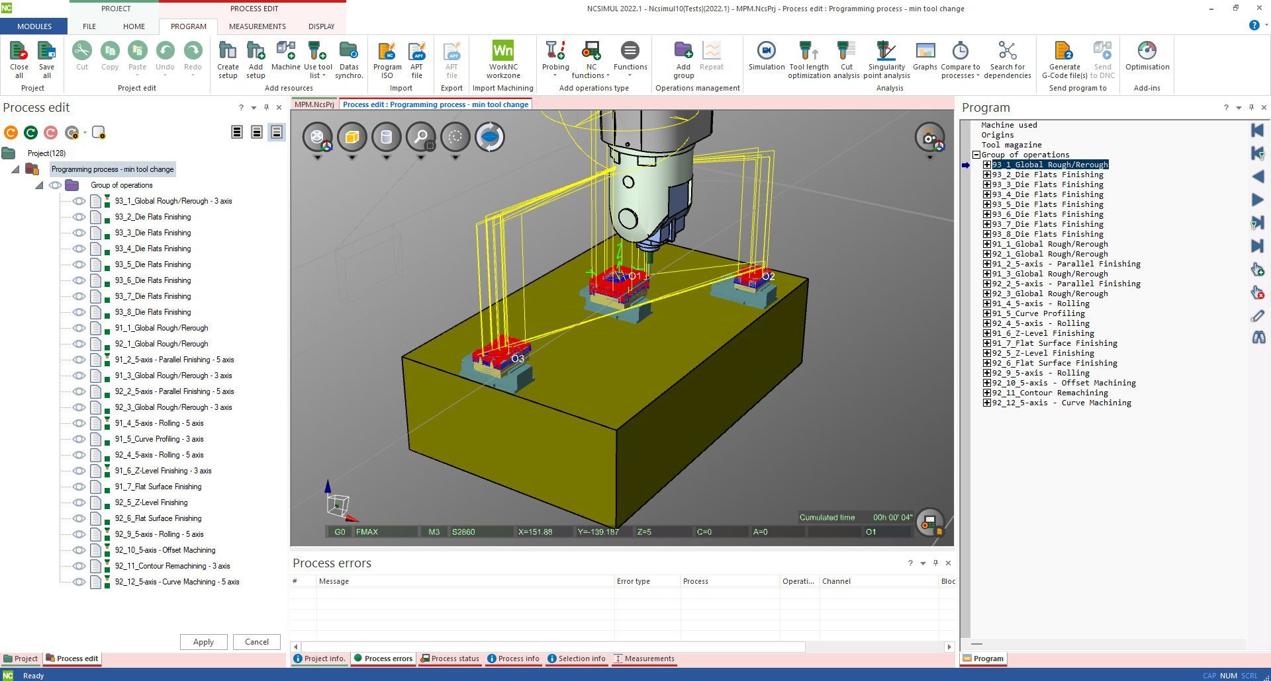Select 92_11_Contour Remachining - 3 axis row
This screenshot has height=681, width=1271.
[x=172, y=566]
